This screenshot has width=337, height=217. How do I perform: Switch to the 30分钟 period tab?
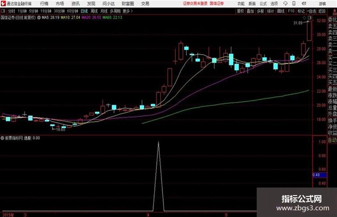coord(59,11)
